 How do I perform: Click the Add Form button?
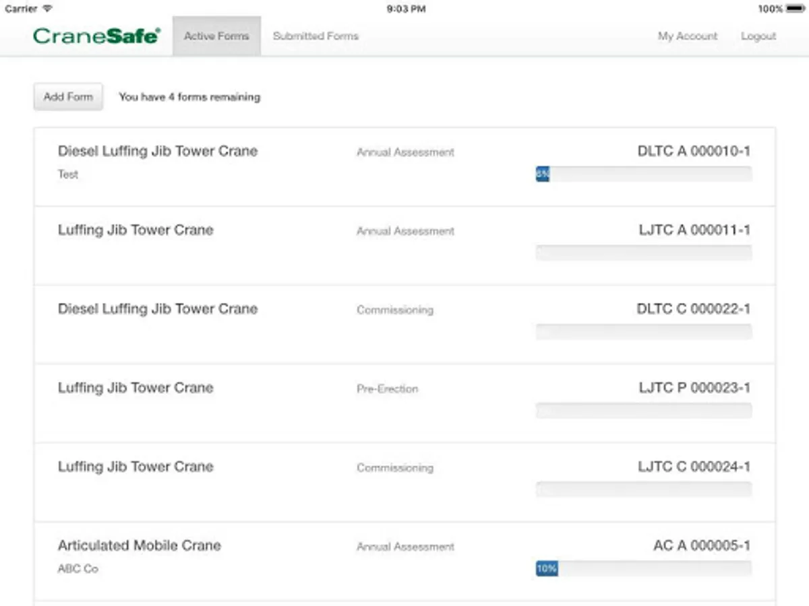(68, 97)
